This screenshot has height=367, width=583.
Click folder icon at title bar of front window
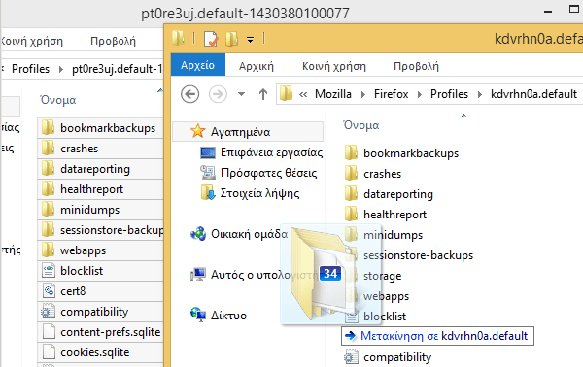click(x=179, y=38)
